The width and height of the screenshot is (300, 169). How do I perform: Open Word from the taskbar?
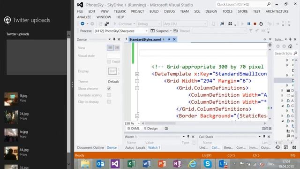[x=147, y=164]
